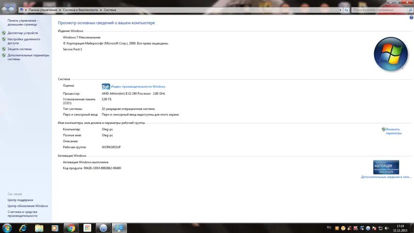Open Счетчики и средства производительности link

click(22, 214)
